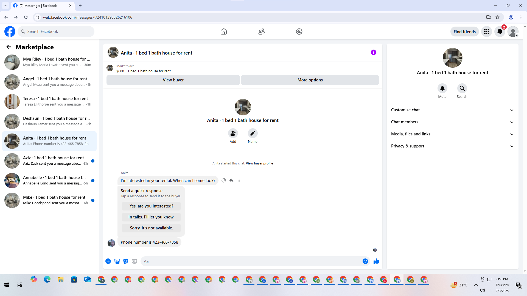Viewport: 527px width, 296px height.
Task: Click the GIF picker icon
Action: 134,261
